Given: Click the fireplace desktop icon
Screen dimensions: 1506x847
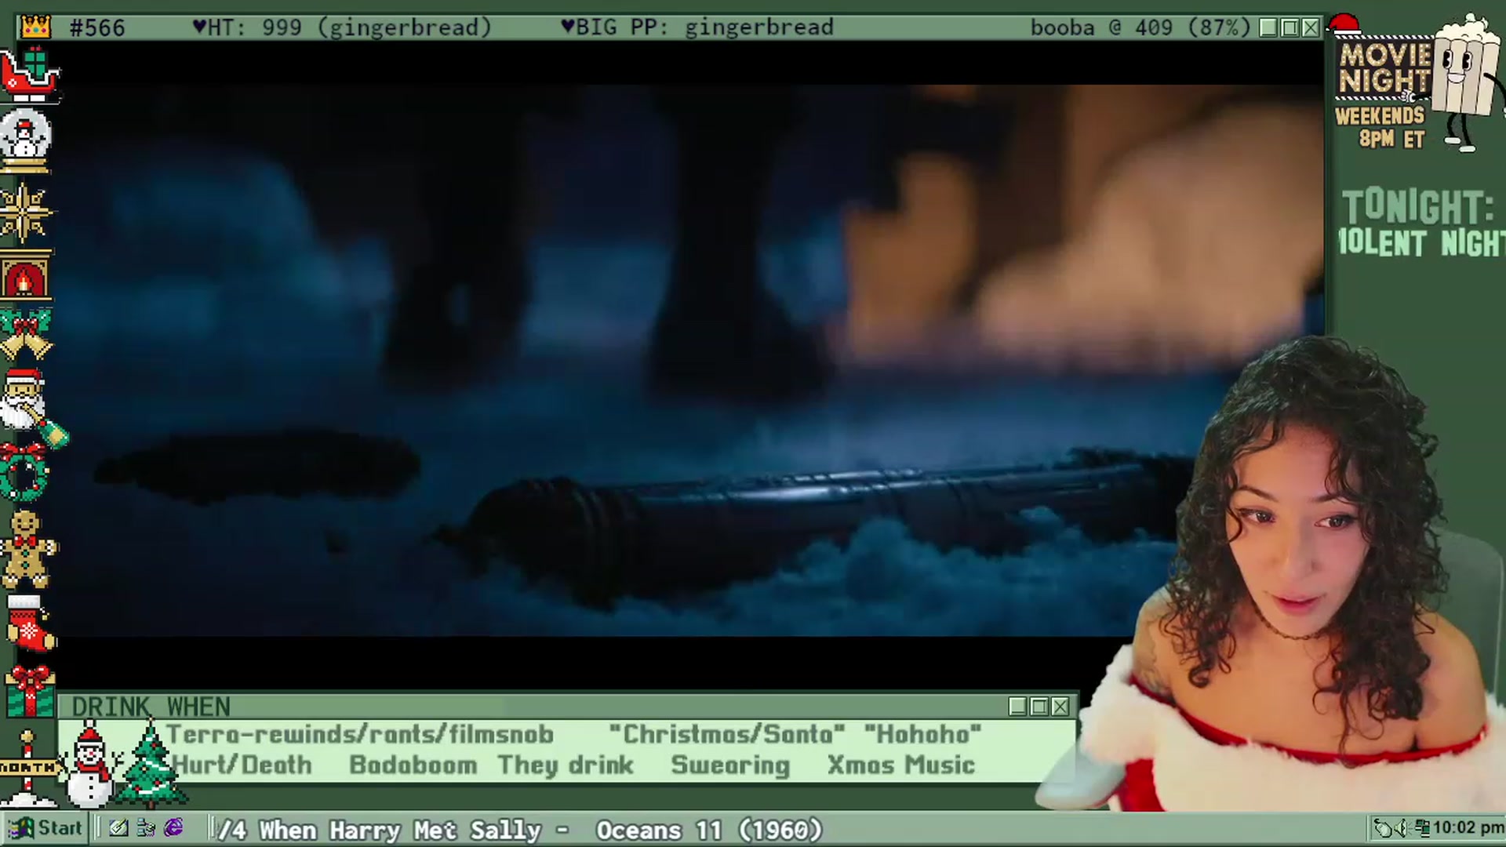Looking at the screenshot, I should point(26,274).
